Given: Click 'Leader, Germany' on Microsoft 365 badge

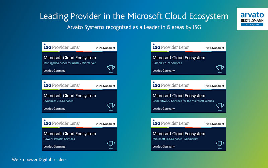Looking at the screenshot, I should tap(163, 146).
